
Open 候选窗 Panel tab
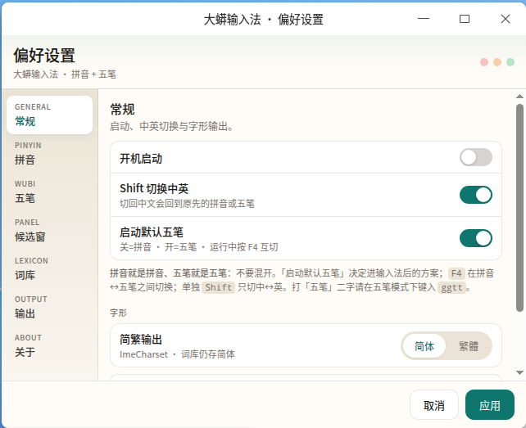50,231
